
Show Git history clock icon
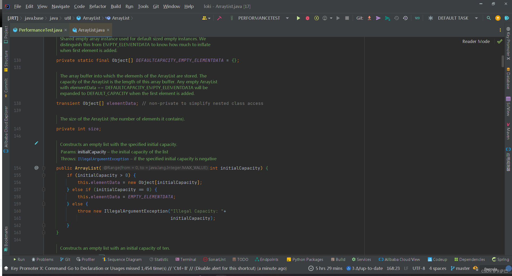pos(396,18)
